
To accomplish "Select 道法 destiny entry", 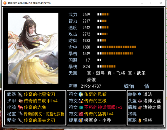I will pos(147,94).
